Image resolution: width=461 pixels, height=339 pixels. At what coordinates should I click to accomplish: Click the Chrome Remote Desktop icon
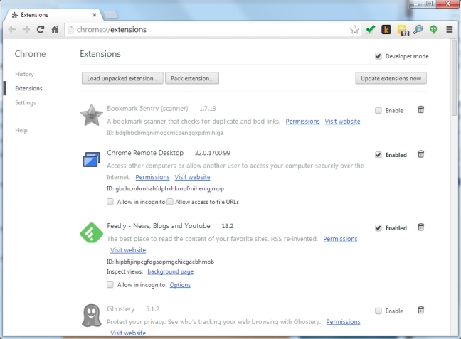92,159
